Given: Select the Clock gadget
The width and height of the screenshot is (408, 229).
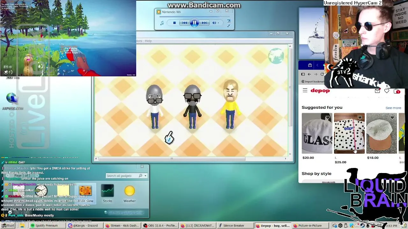Looking at the screenshot, I should click(41, 191).
